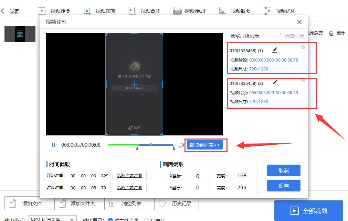Click the 720x1280 size of segment (2)
This screenshot has width=348, height=221.
(259, 101)
